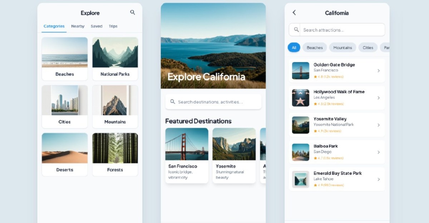Enable the All filter chip
This screenshot has height=223, width=429.
point(294,48)
